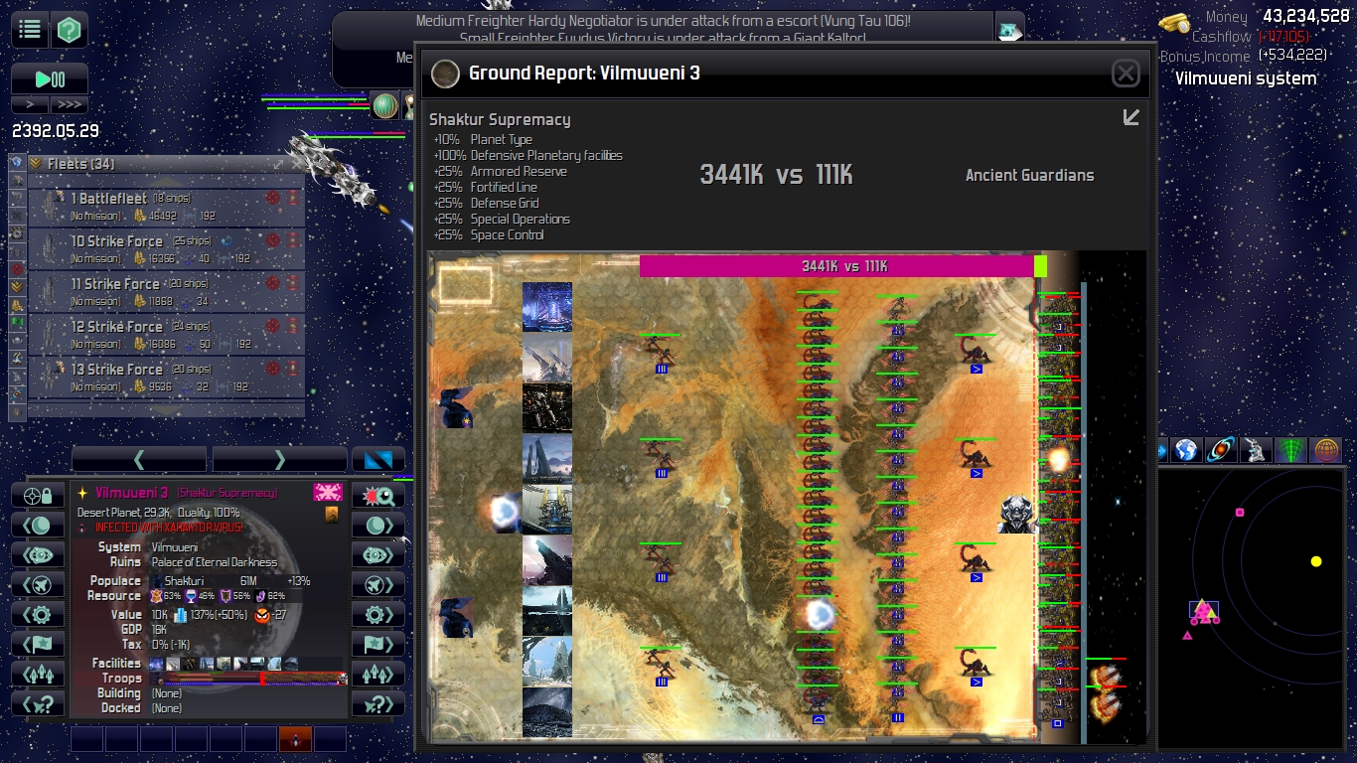Click red attack icon on 1 Battlefleet

(x=272, y=199)
